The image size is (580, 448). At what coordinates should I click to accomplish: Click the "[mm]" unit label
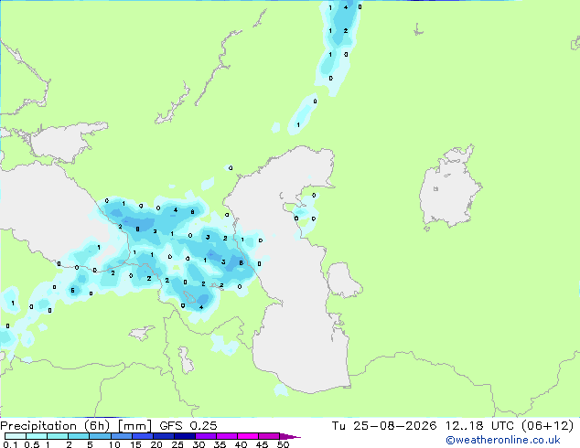134,426
